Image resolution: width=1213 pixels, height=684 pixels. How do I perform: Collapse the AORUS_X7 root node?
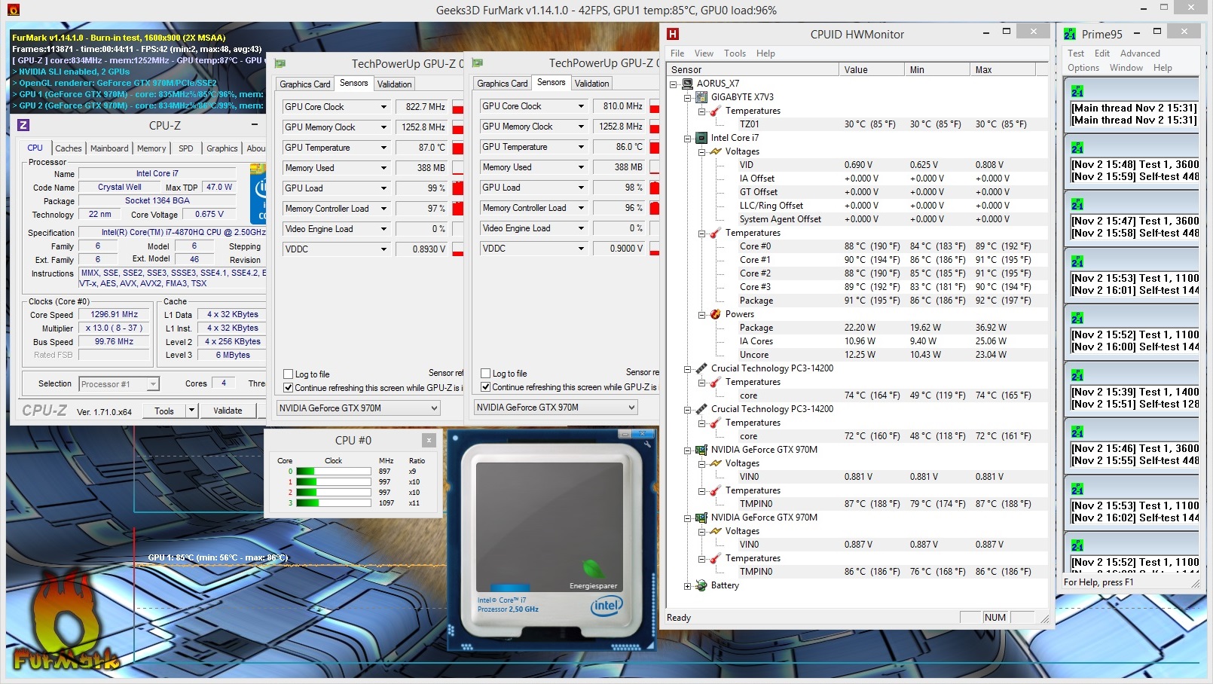pos(674,84)
